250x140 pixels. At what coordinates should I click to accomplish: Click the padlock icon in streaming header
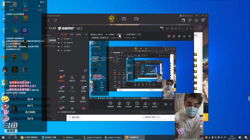click(x=174, y=36)
